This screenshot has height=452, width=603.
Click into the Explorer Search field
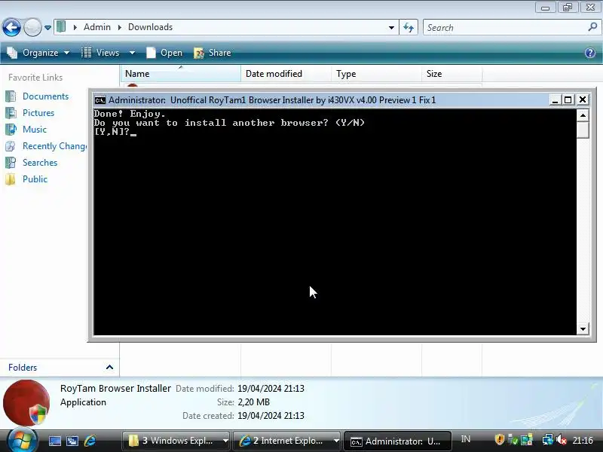tap(505, 28)
